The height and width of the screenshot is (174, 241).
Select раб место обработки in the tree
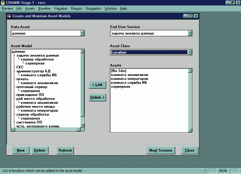point(36,99)
